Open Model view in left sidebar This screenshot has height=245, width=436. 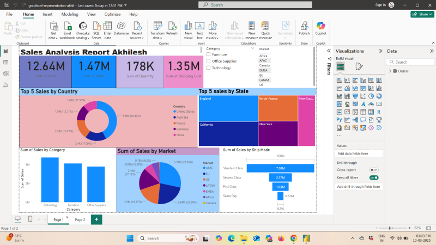5,73
